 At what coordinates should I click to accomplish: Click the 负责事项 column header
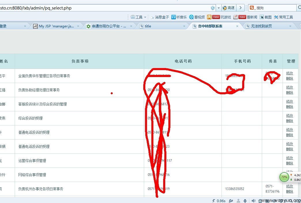tap(80, 61)
